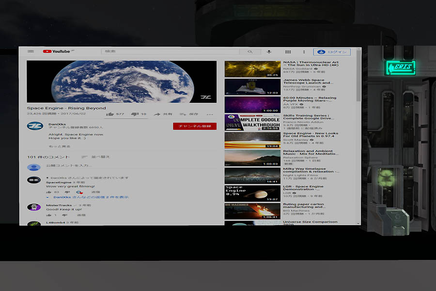Click the scrollbar down arrow
This screenshot has width=436, height=291.
(358, 223)
